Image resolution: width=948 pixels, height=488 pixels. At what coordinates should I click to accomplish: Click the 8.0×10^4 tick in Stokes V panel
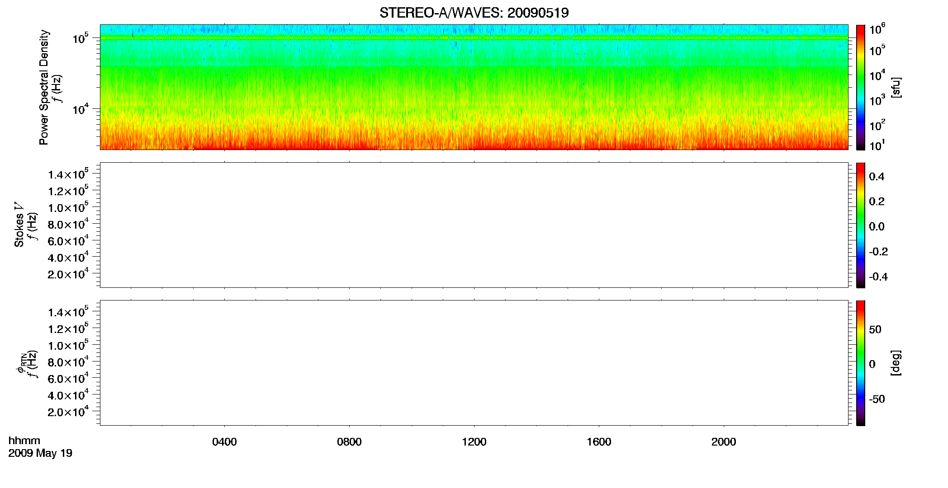click(69, 224)
